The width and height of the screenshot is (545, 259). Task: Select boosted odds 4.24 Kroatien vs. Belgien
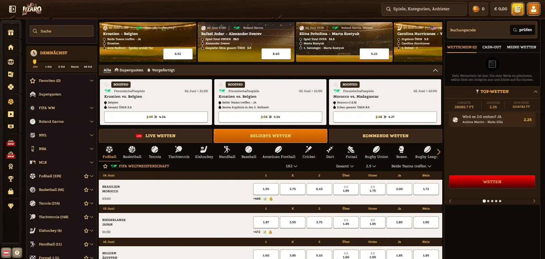(x=156, y=117)
